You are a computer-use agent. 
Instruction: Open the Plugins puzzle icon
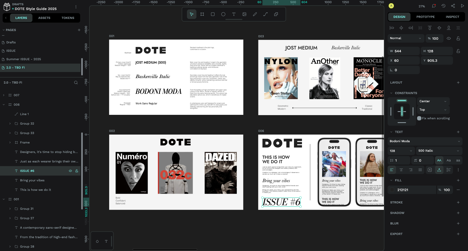click(276, 14)
